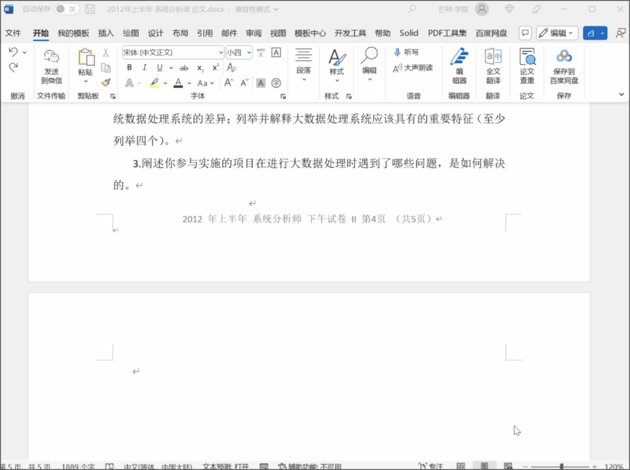Click the Cut scissors icon

point(106,53)
